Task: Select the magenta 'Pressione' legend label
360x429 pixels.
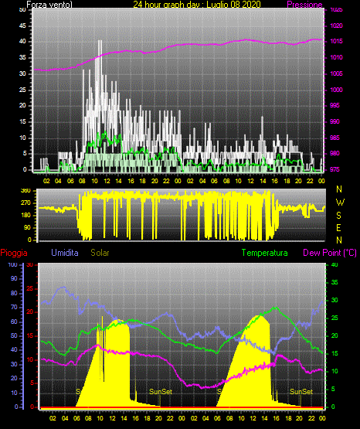Action: pos(304,5)
